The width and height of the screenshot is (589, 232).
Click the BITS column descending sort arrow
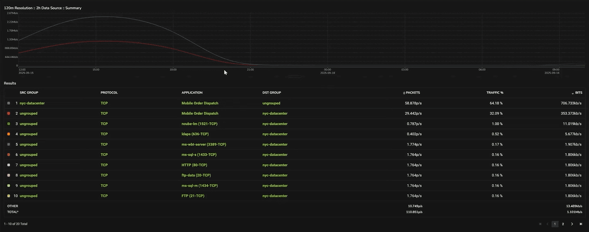pyautogui.click(x=572, y=93)
